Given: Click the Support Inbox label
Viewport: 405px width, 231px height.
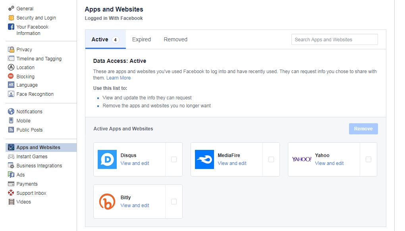Looking at the screenshot, I should point(31,193).
